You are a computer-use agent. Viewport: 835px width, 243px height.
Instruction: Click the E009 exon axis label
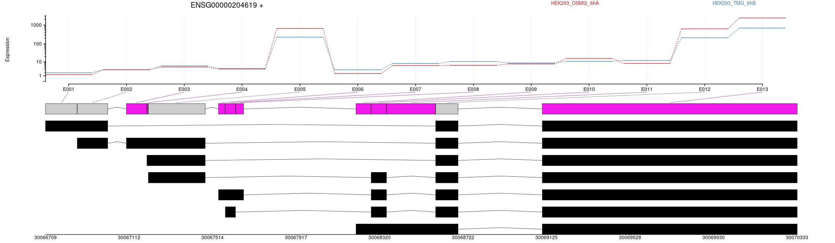(x=531, y=89)
